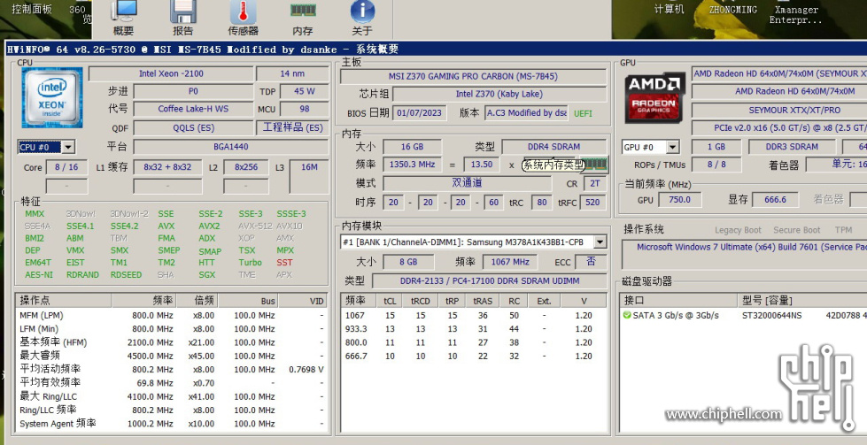
Task: Open the 关于 about info icon
Action: click(362, 18)
